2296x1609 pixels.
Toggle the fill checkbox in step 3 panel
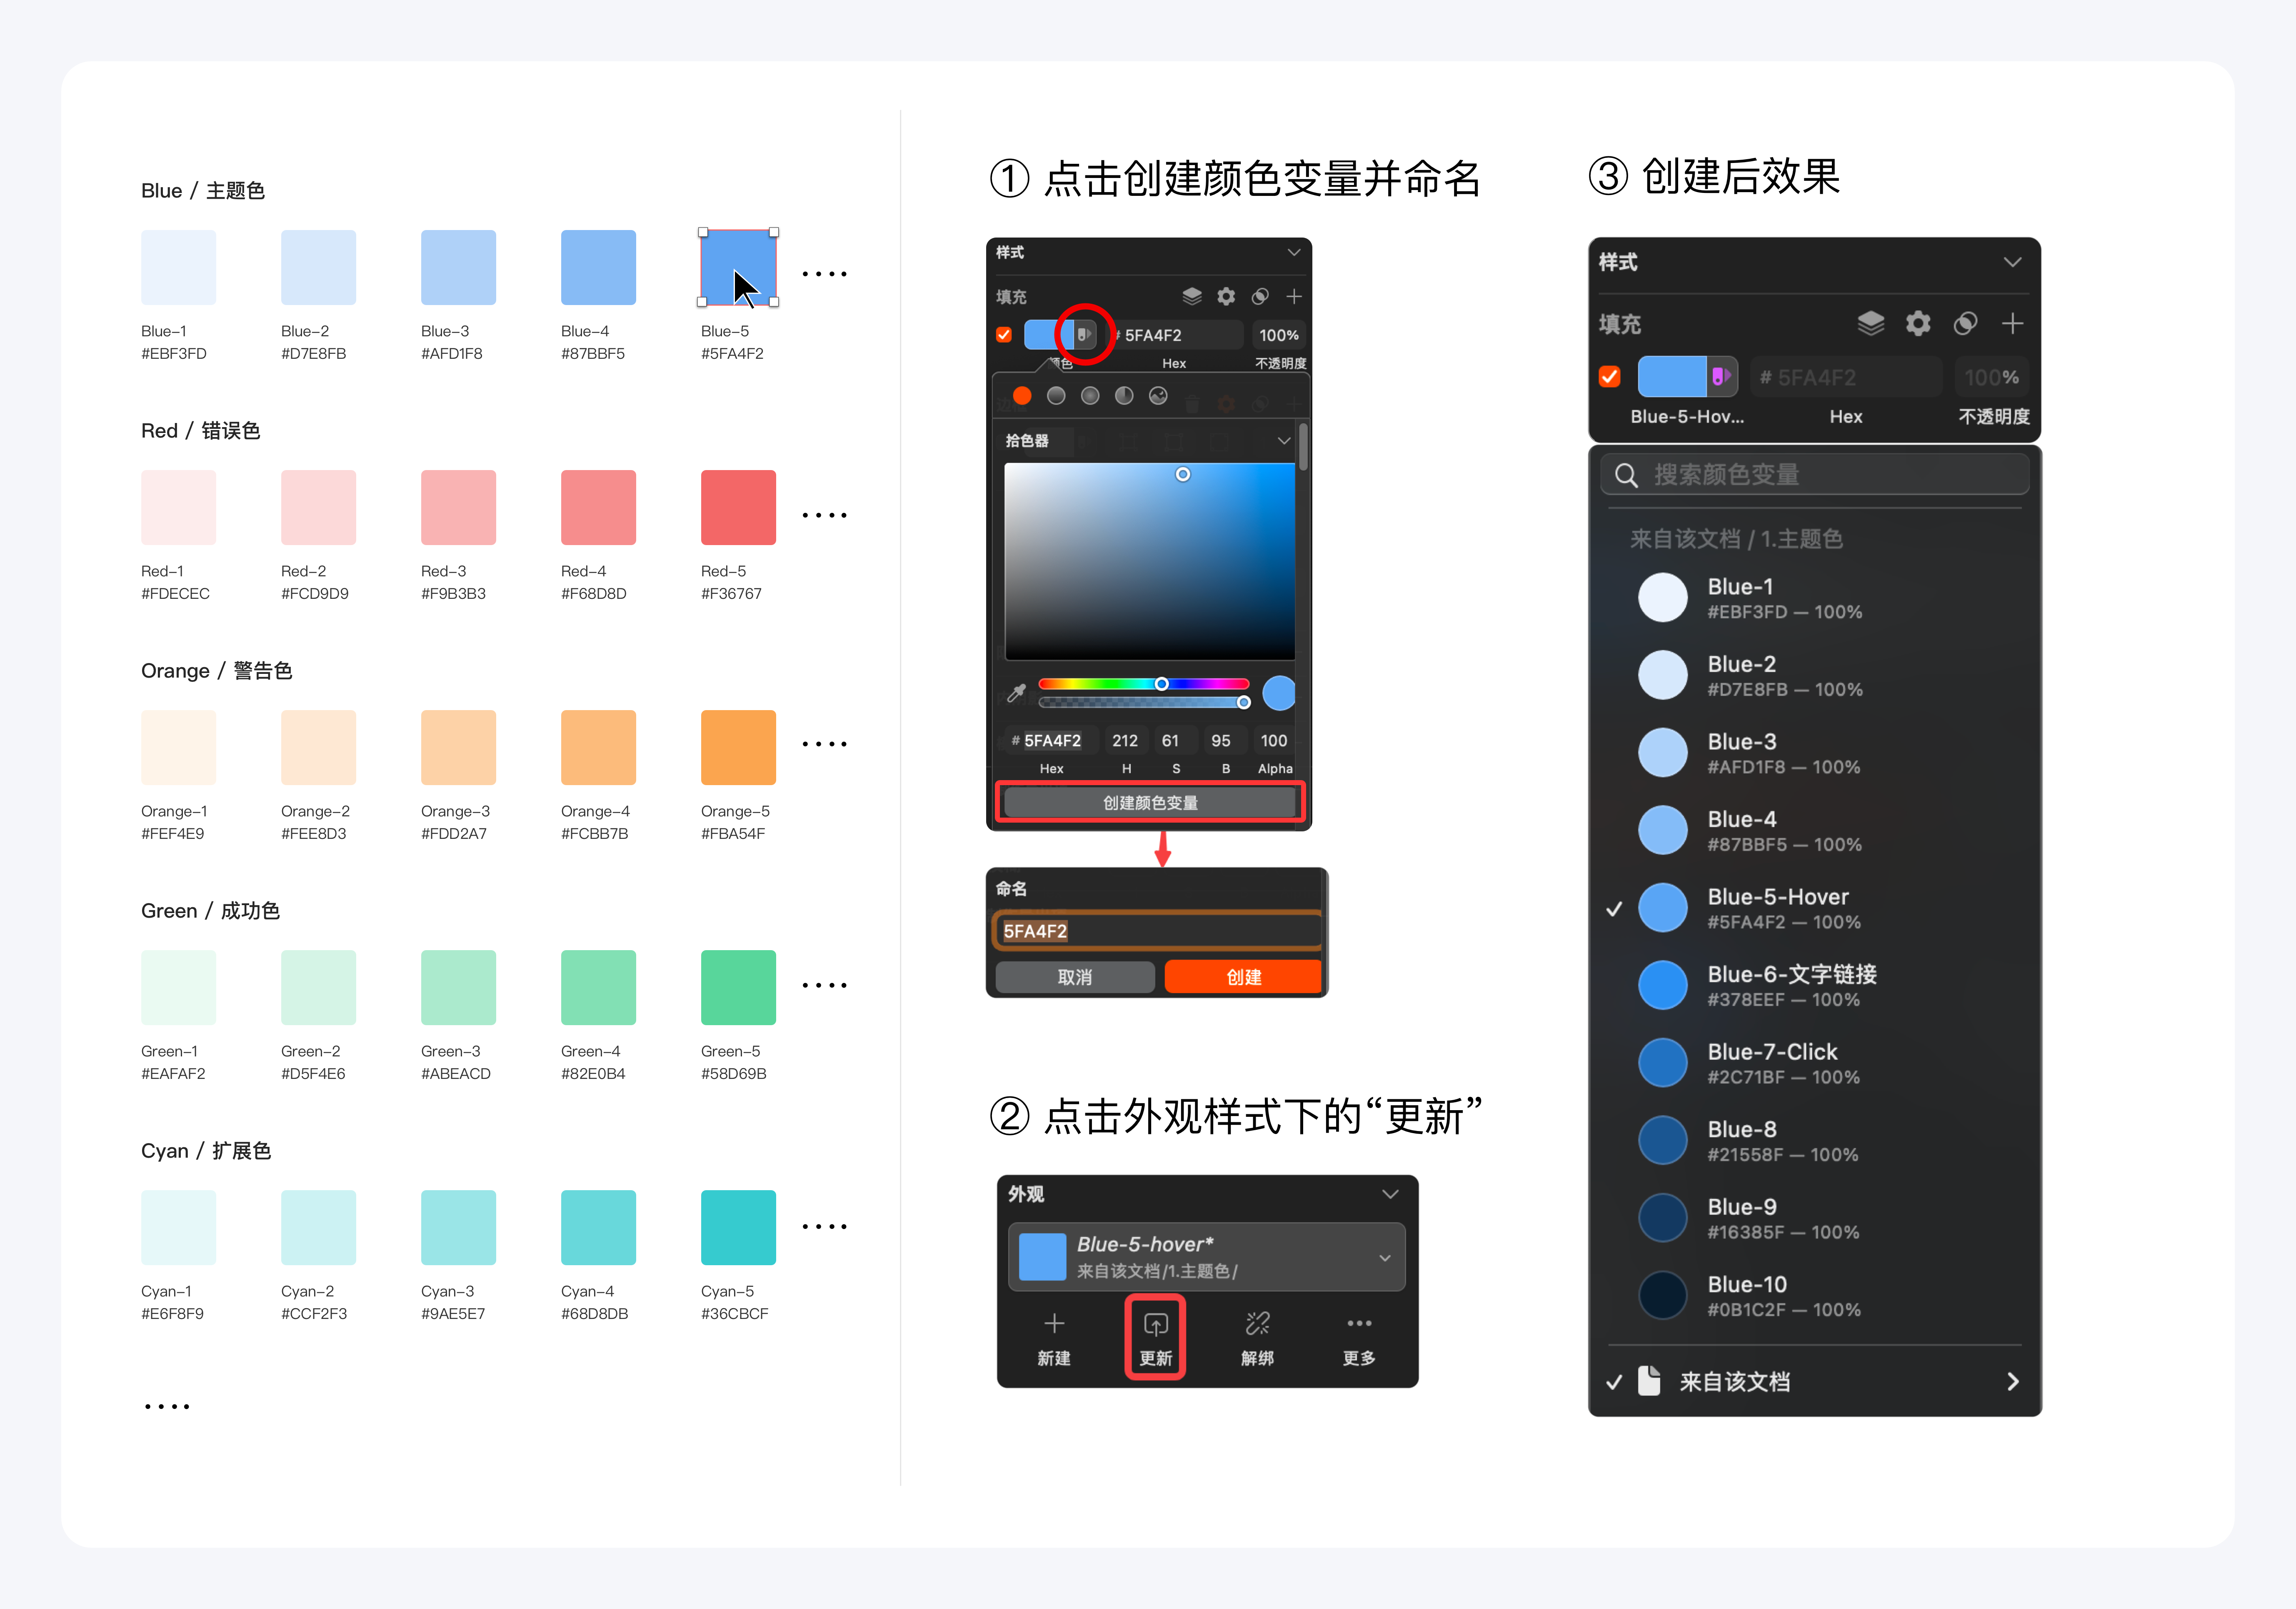tap(1609, 377)
